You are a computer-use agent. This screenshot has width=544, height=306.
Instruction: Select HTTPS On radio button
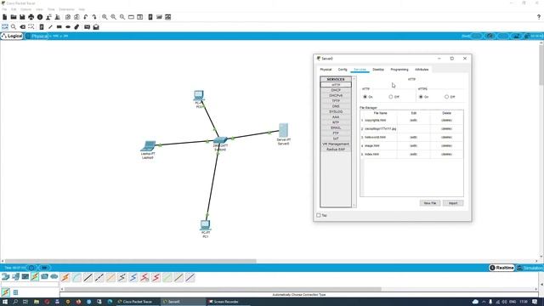421,97
